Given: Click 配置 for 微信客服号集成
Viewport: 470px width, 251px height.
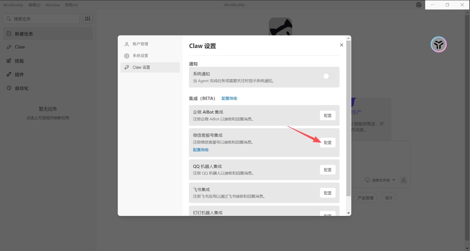Looking at the screenshot, I should tap(328, 143).
